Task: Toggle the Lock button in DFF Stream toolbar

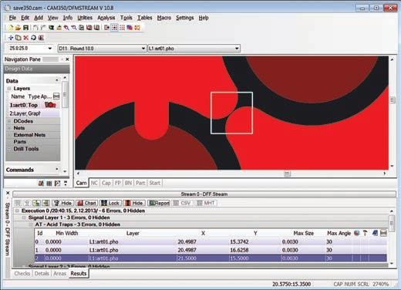Action: click(110, 203)
